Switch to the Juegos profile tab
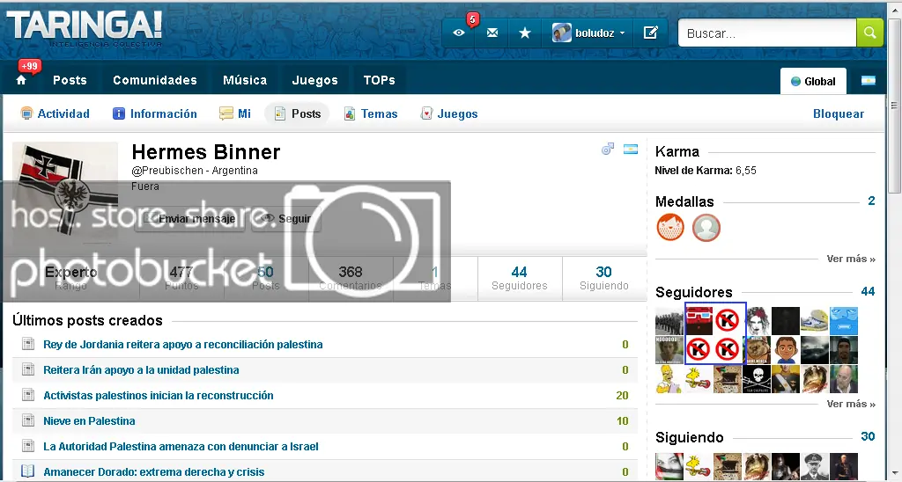Viewport: 902px width, 482px height. click(x=449, y=113)
